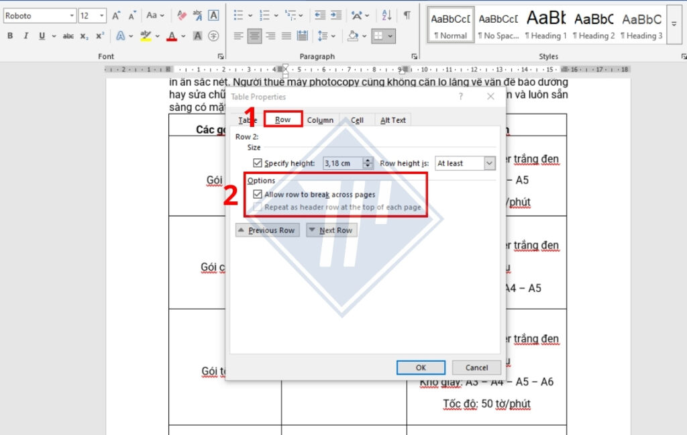This screenshot has height=435, width=687.
Task: Switch to the Alt Text tab
Action: pyautogui.click(x=393, y=120)
